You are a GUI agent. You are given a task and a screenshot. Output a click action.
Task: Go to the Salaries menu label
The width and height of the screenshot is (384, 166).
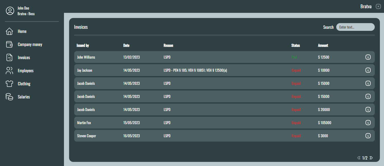24,97
